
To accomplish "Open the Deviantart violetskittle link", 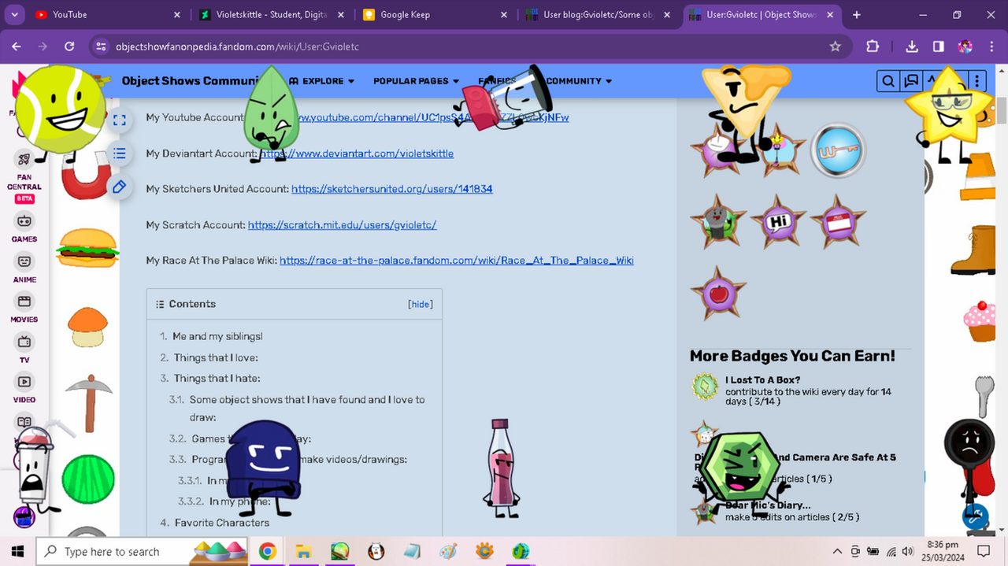I will click(357, 154).
